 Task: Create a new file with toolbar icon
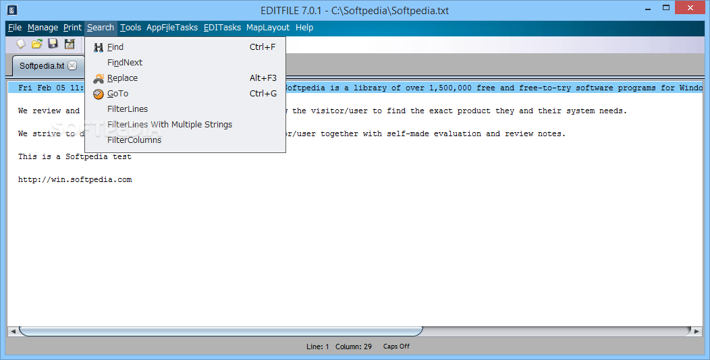click(21, 44)
